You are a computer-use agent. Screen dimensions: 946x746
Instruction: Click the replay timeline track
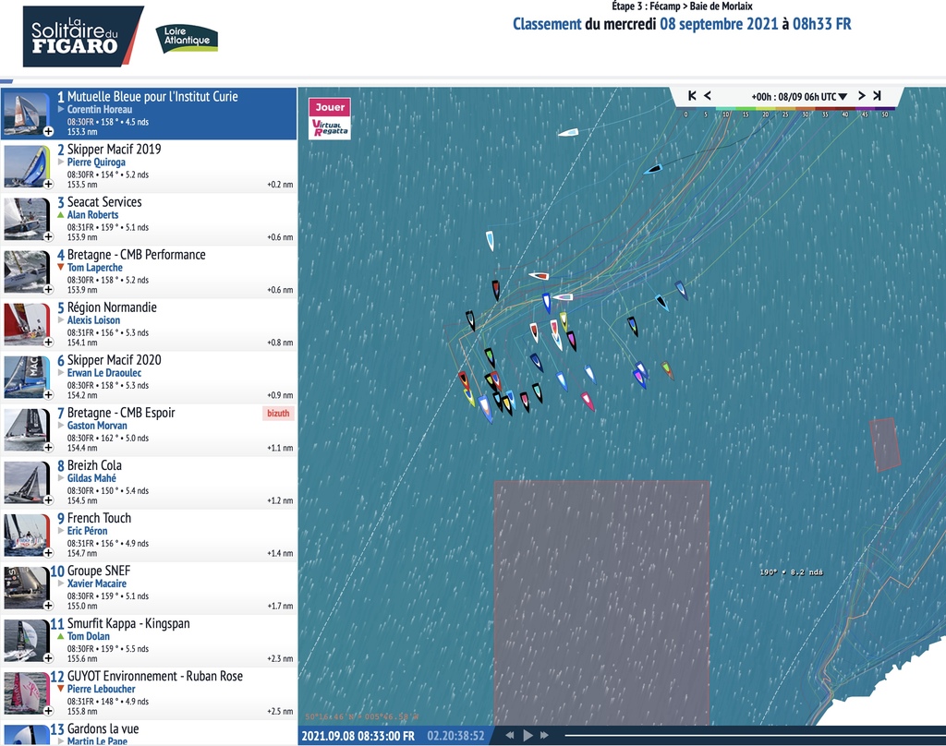755,735
